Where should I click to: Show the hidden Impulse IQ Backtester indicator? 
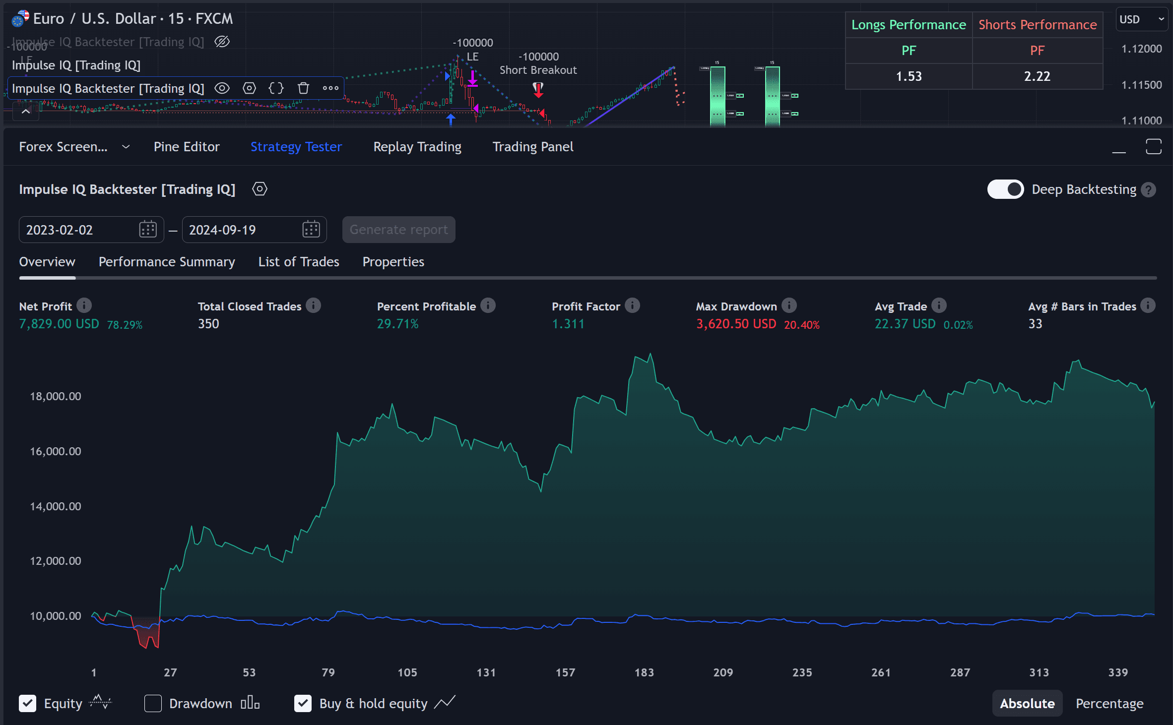click(222, 42)
